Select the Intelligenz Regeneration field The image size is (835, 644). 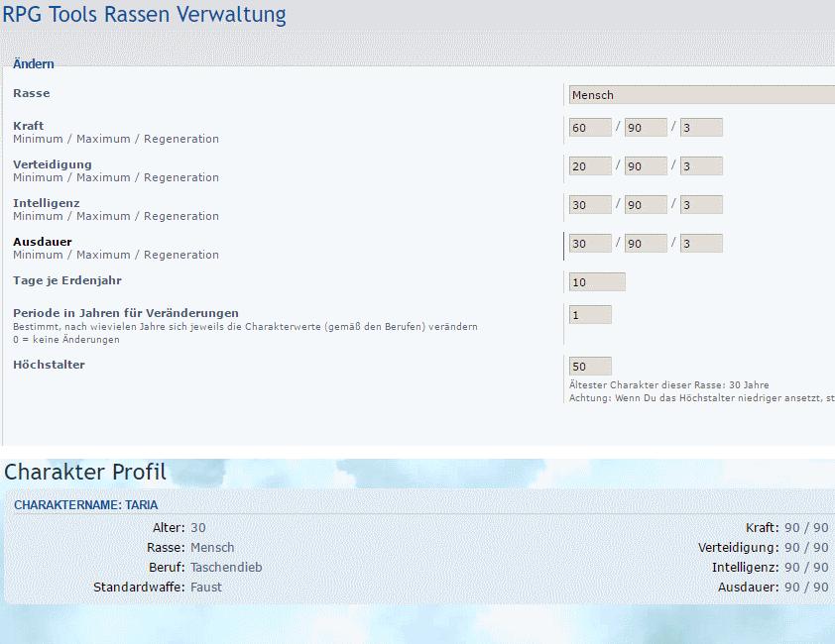click(704, 204)
